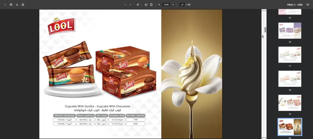Viewport: 313px width, 139px height.
Task: Click the undo arrow icon
Action: click(x=125, y=5)
